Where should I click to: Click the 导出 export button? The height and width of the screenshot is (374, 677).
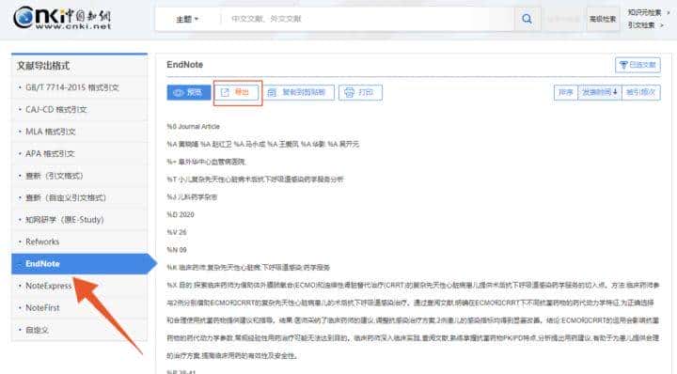coord(236,92)
